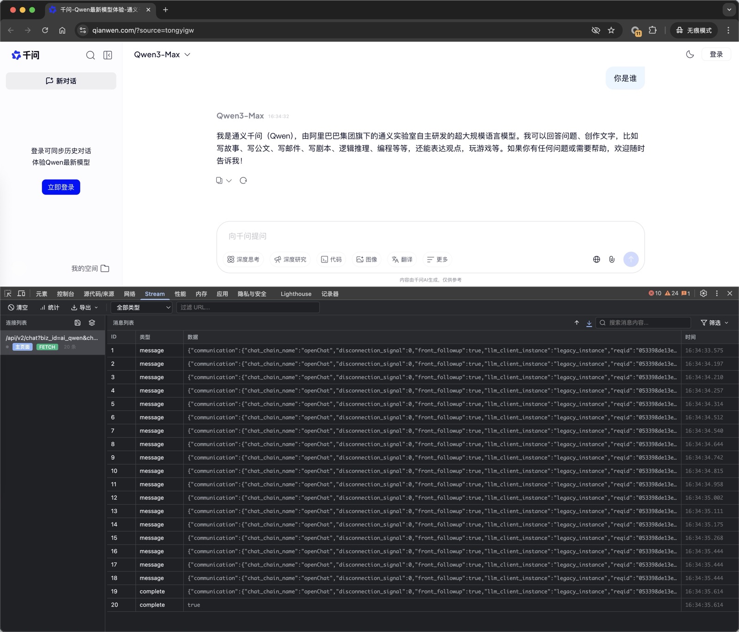Screen dimensions: 739x632
Task: Collapse the Qianwen sidebar panel
Action: point(108,55)
